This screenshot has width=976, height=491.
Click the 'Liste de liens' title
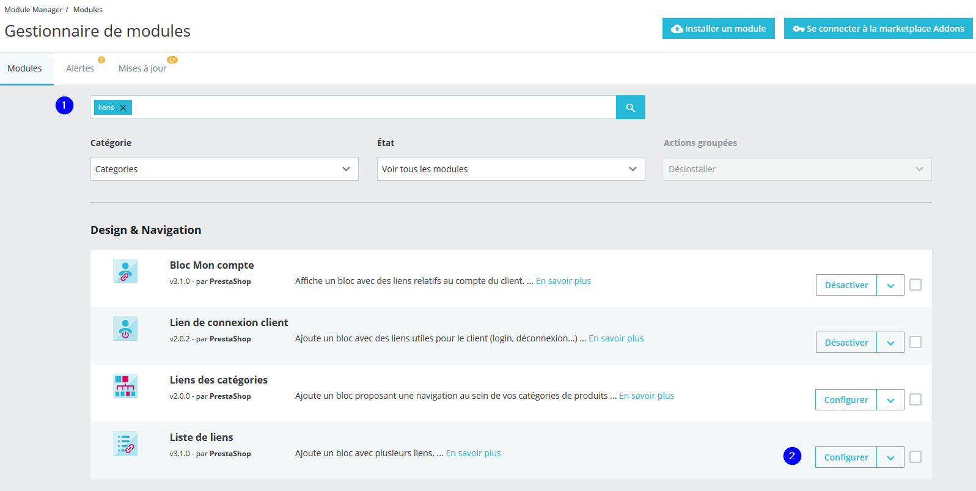pyautogui.click(x=202, y=437)
